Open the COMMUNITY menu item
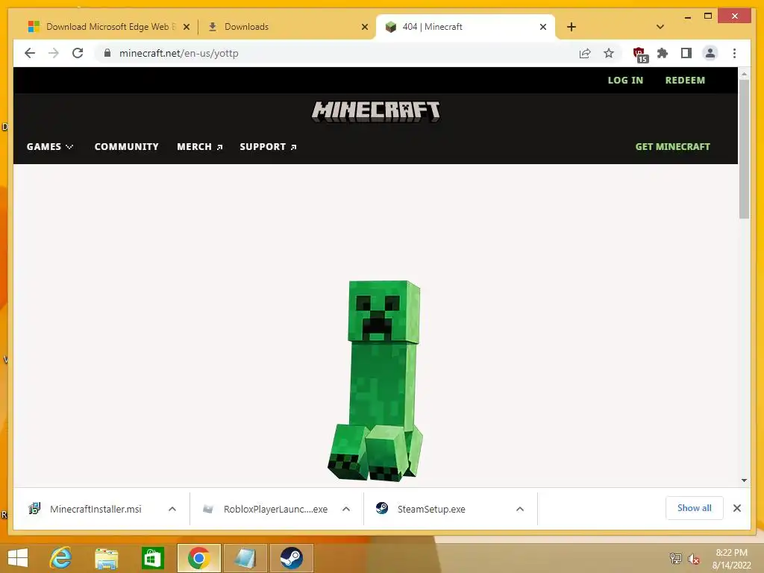This screenshot has width=764, height=573. point(127,147)
